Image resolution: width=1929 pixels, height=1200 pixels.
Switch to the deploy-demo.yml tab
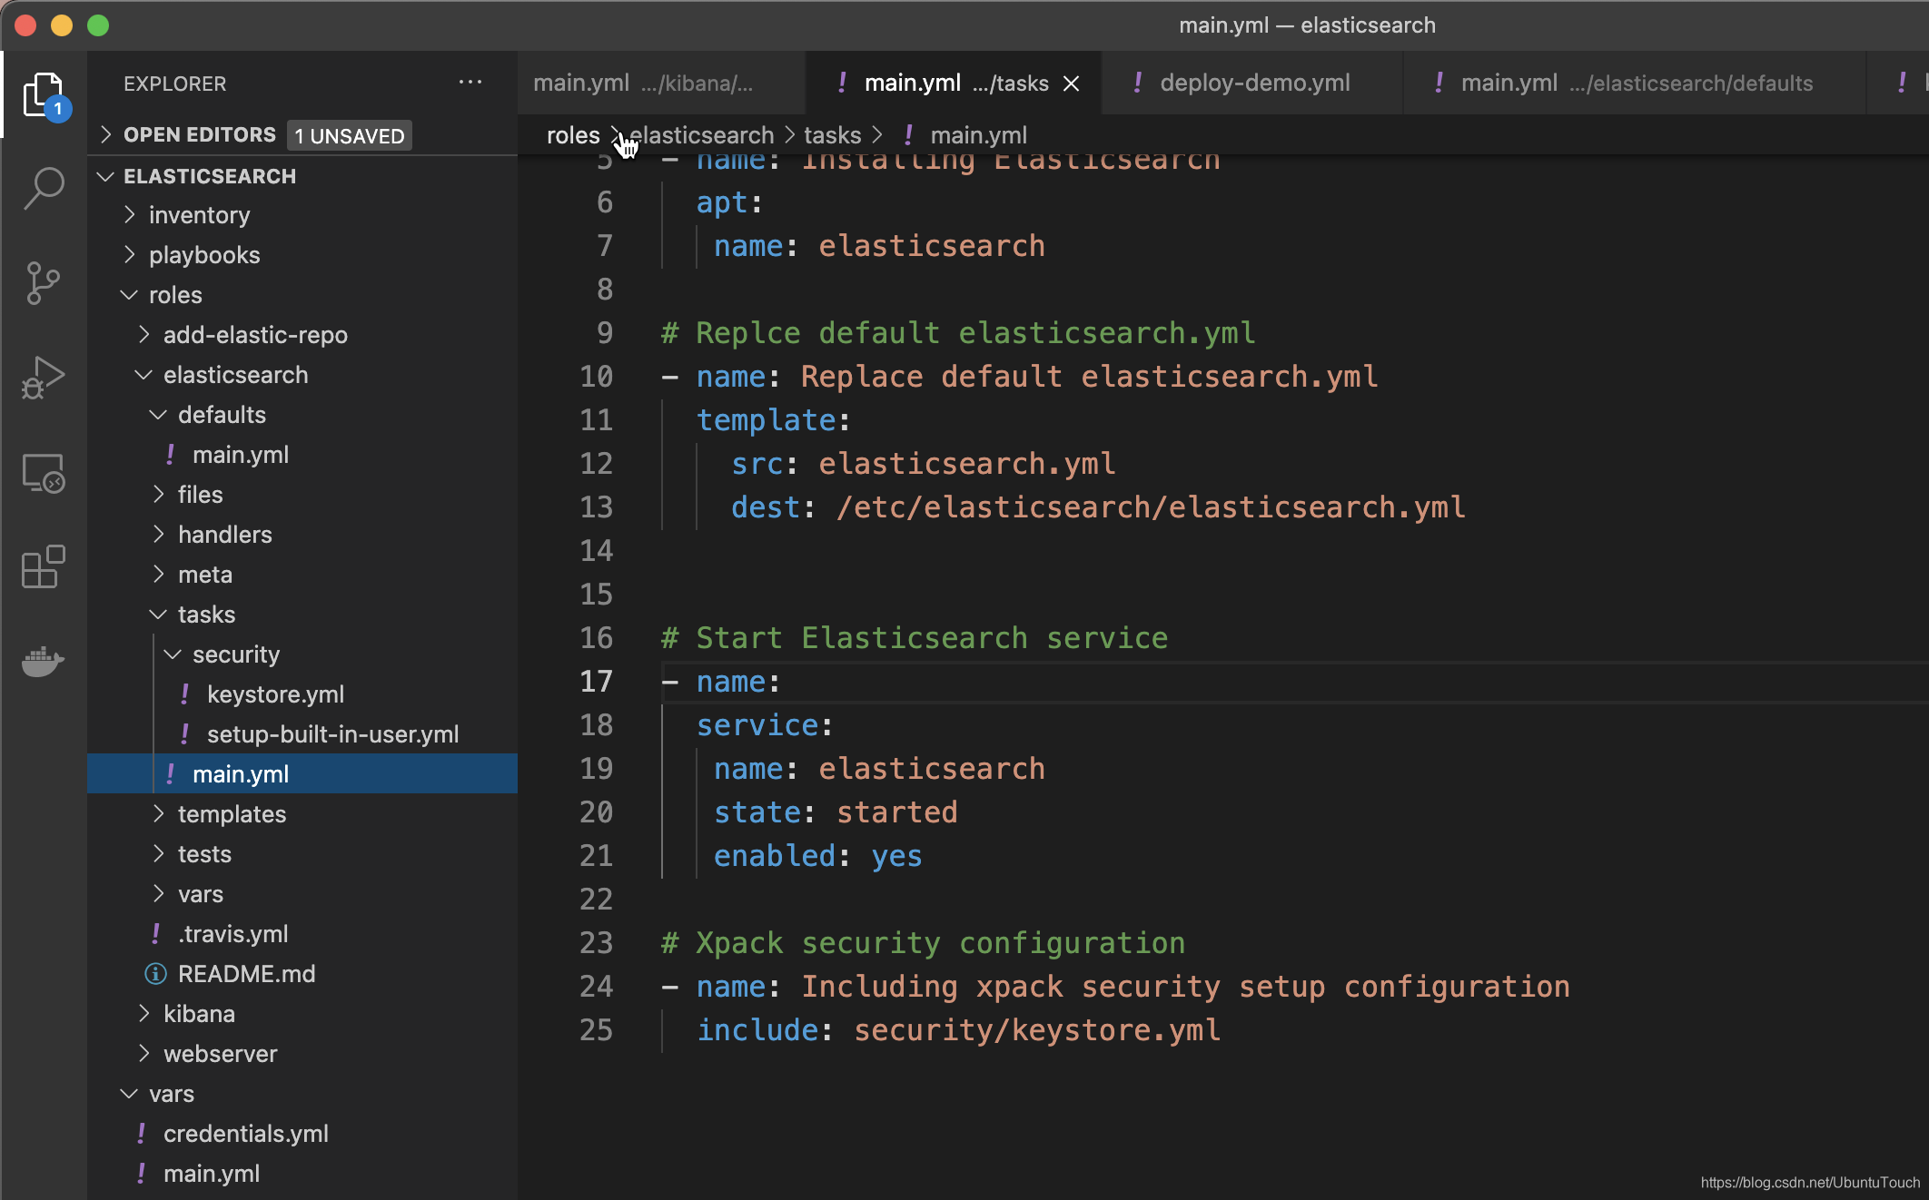[x=1253, y=84]
